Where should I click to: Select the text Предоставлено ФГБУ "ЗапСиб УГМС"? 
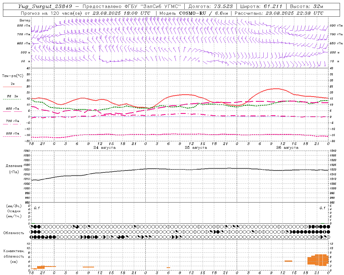coord(132,6)
